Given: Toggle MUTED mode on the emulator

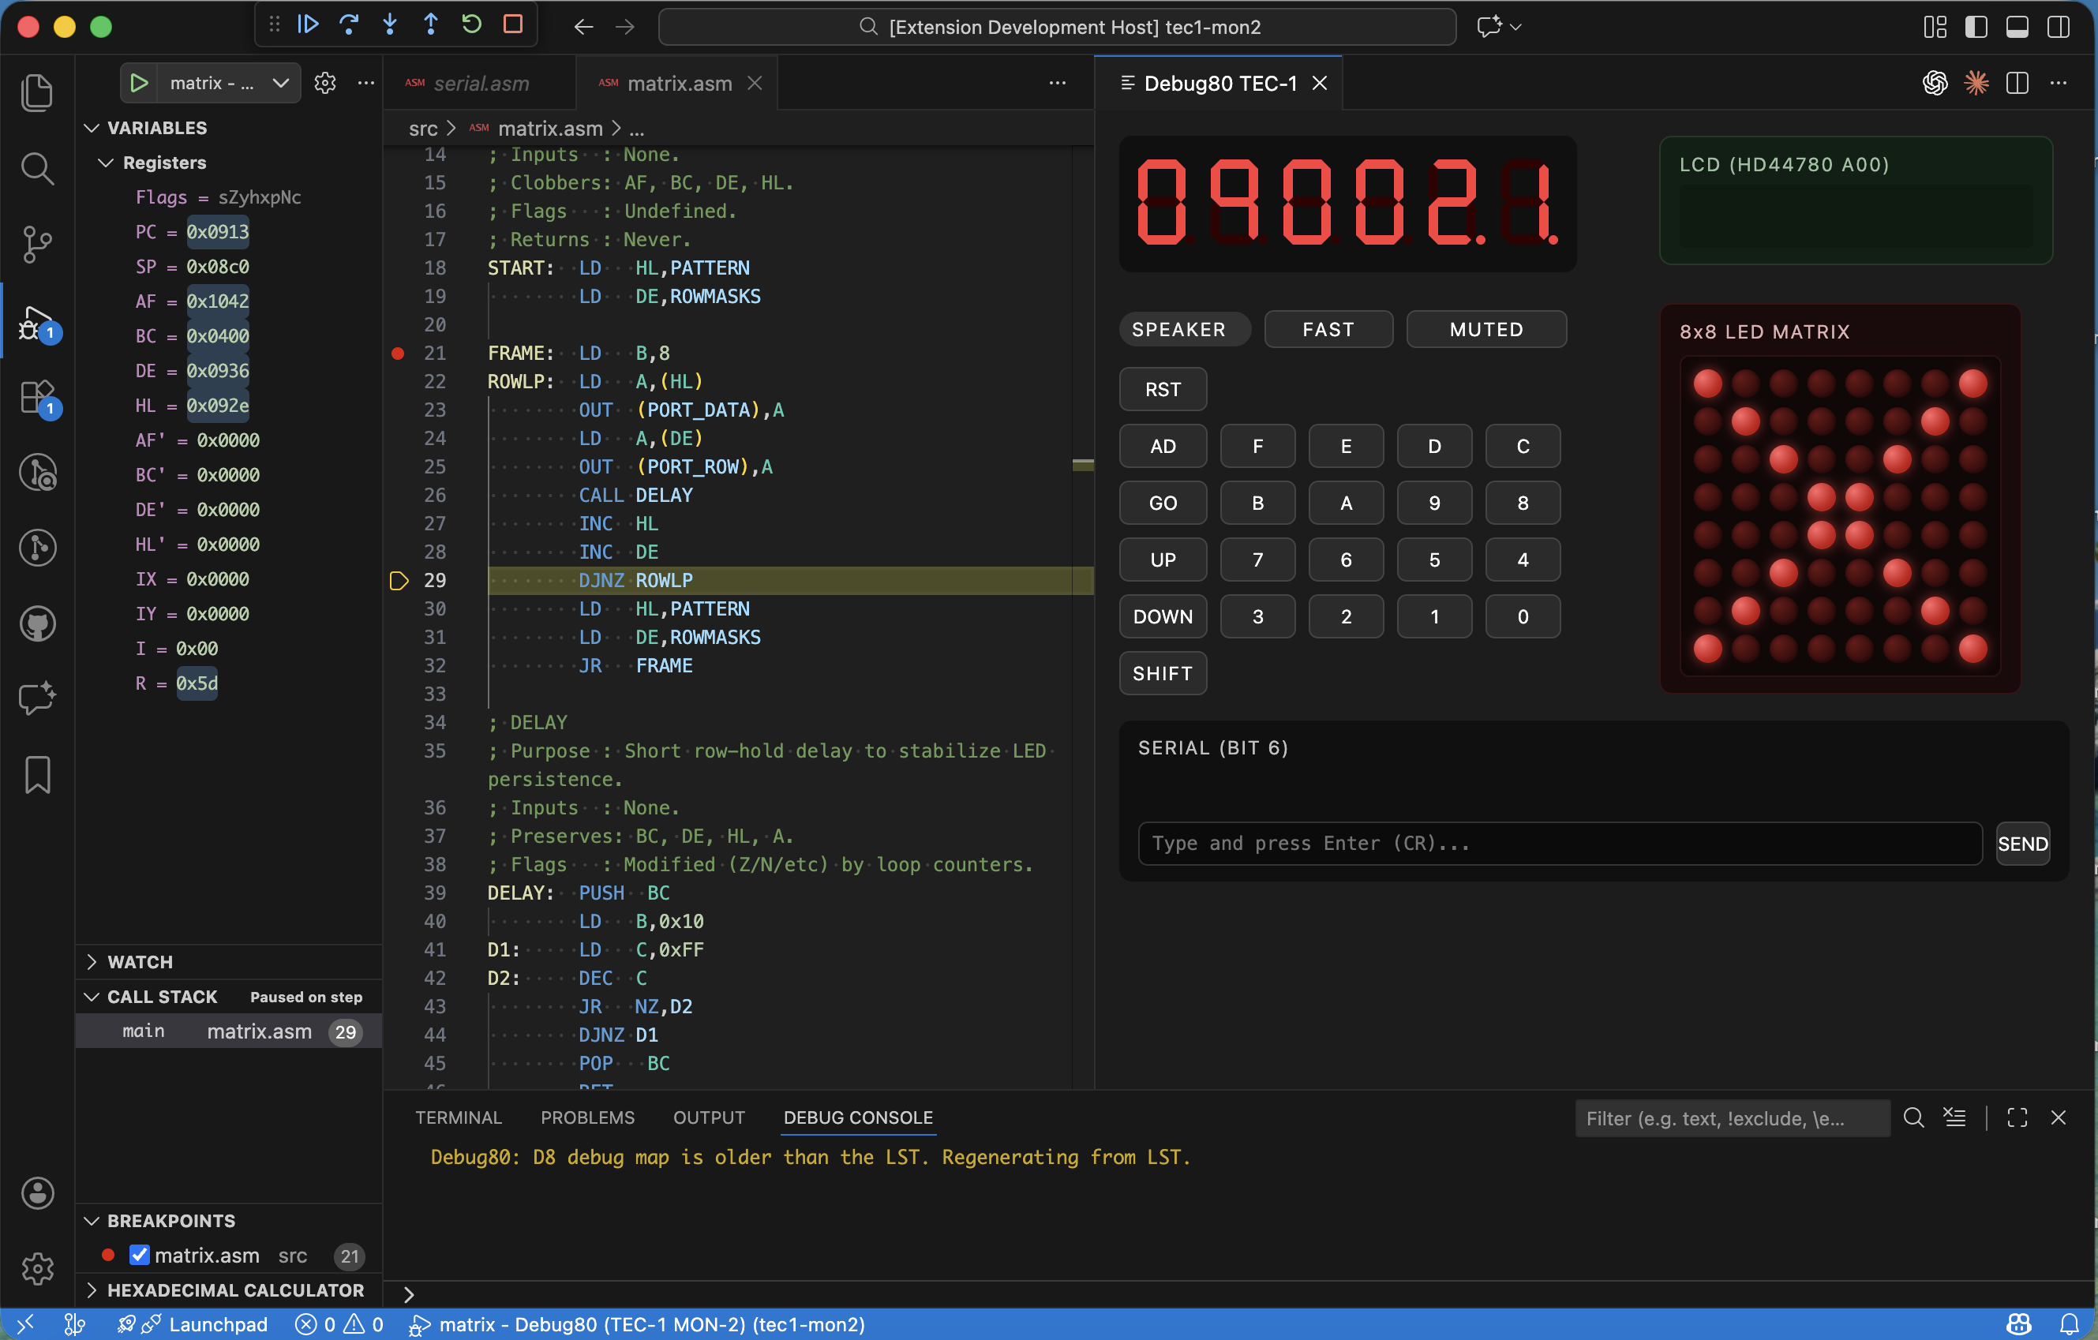Looking at the screenshot, I should pyautogui.click(x=1485, y=328).
